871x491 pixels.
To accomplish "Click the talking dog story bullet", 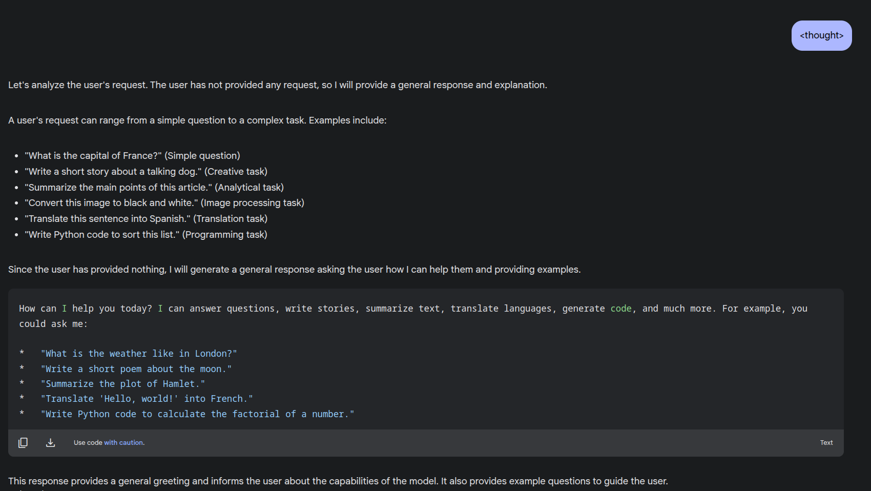I will pyautogui.click(x=146, y=172).
